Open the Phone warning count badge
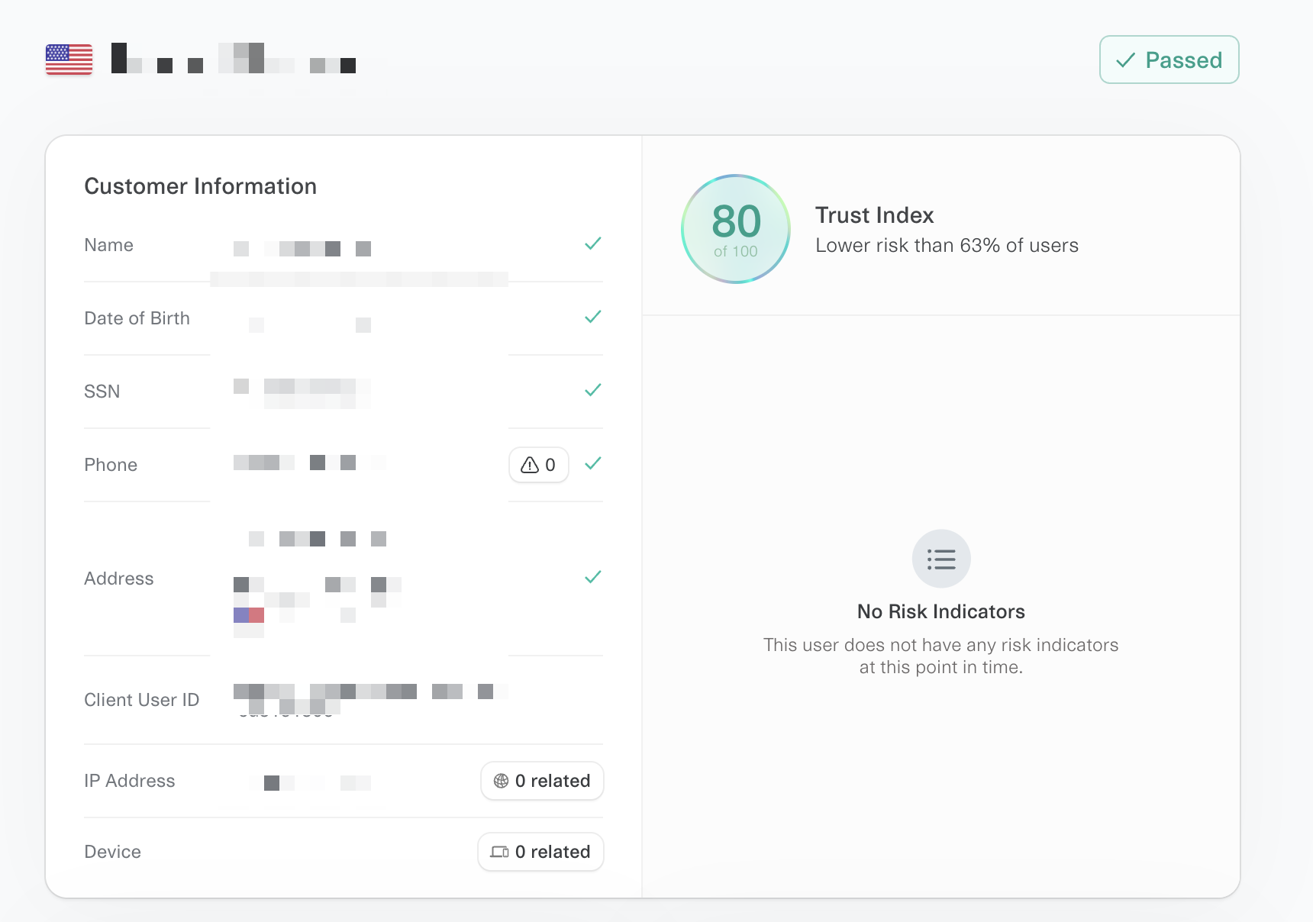The height and width of the screenshot is (922, 1313). coord(538,465)
